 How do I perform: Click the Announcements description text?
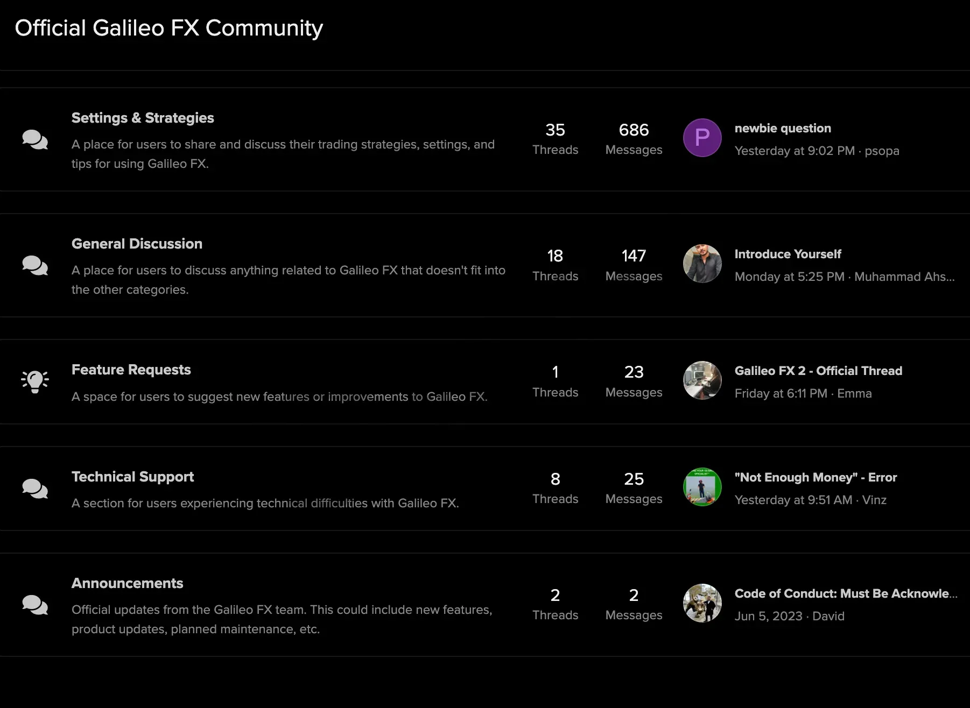coord(282,619)
